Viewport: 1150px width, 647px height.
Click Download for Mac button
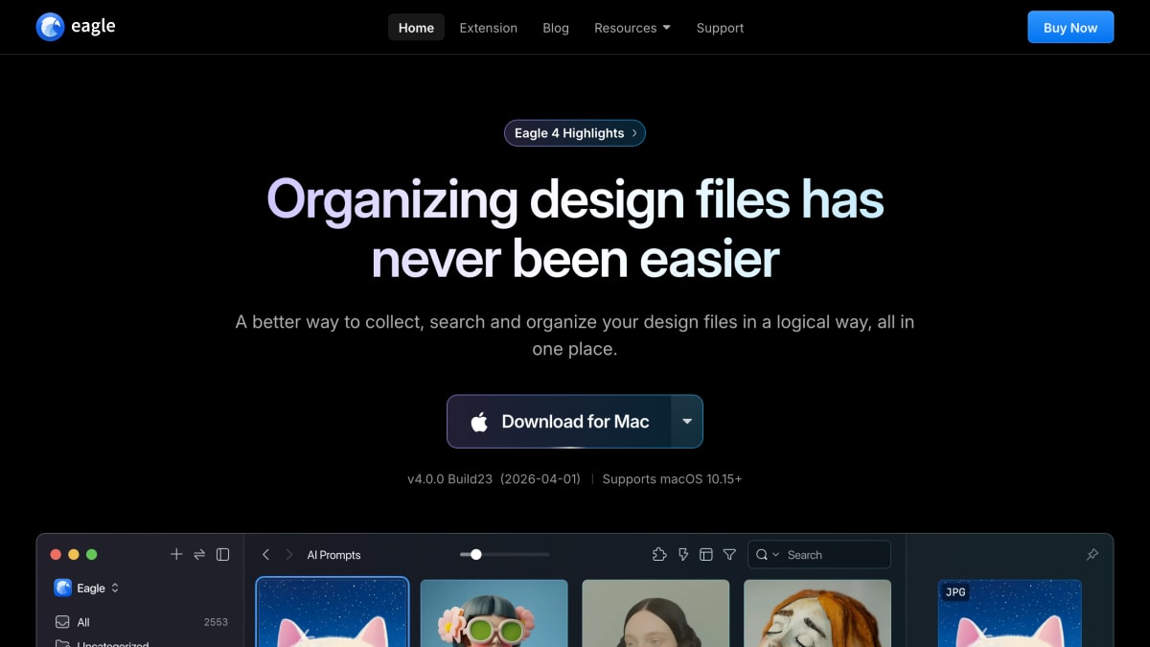tap(560, 422)
